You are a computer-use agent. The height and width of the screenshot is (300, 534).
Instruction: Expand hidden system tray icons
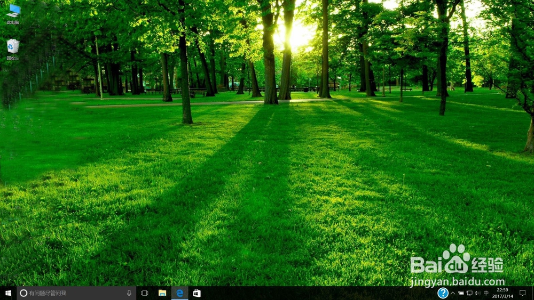(453, 293)
